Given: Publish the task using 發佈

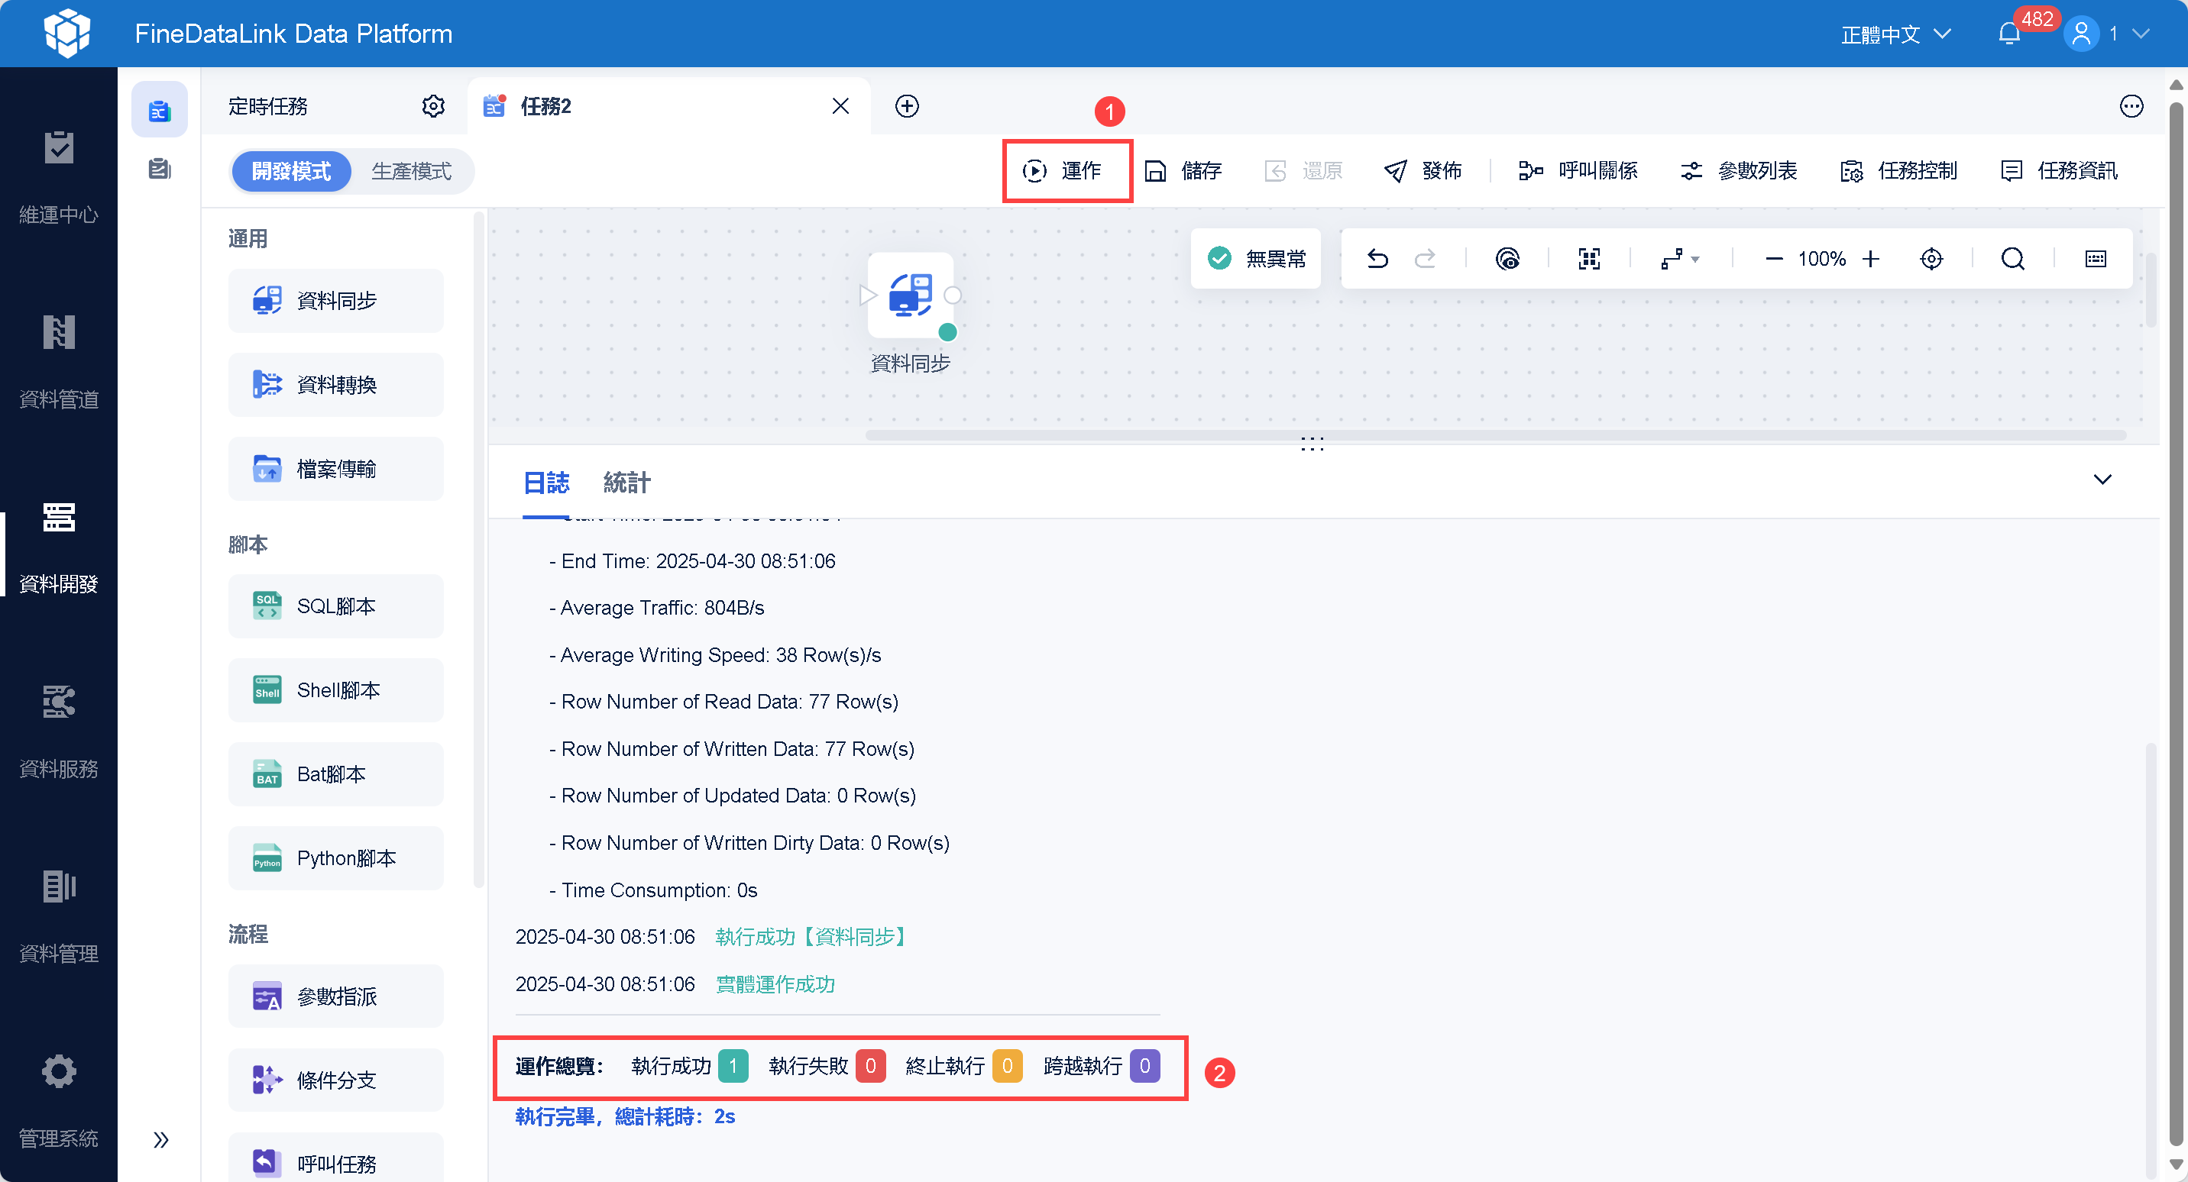Looking at the screenshot, I should pyautogui.click(x=1423, y=171).
